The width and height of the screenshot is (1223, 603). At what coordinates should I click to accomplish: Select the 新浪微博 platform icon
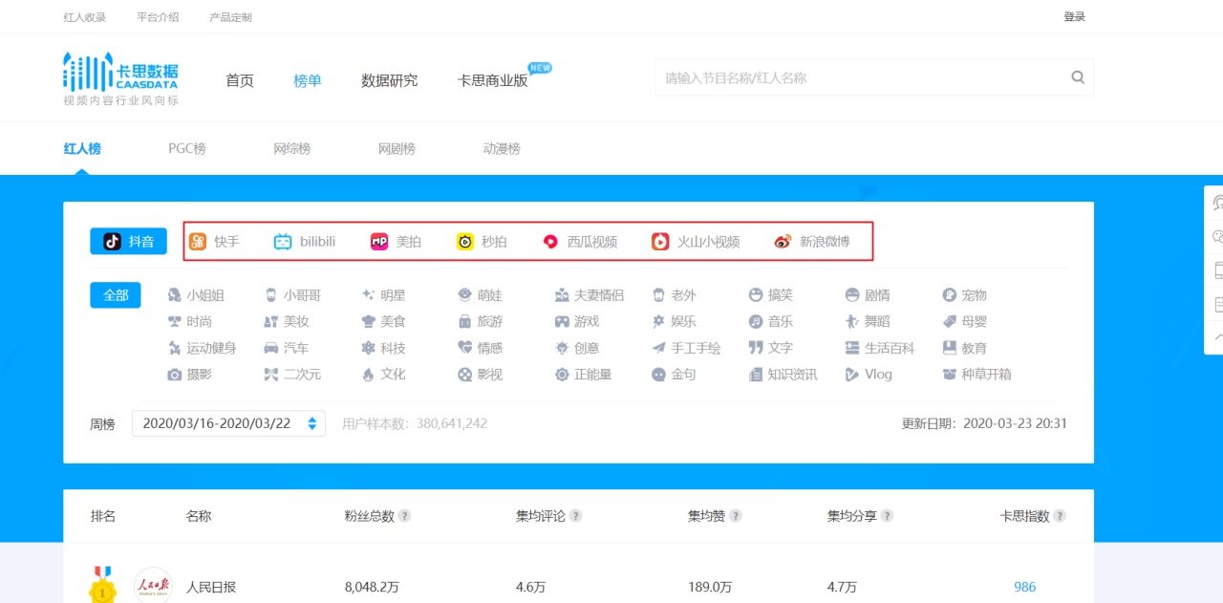(809, 242)
